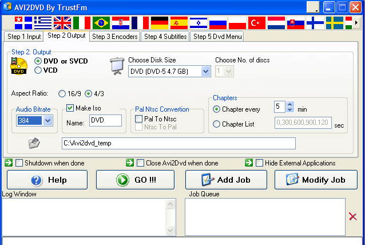The height and width of the screenshot is (245, 365).
Task: Switch to the Step 4 Subtitles tab
Action: click(165, 37)
